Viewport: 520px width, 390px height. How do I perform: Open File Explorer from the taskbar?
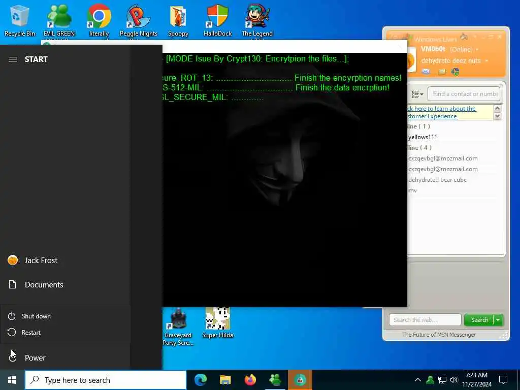click(x=225, y=380)
